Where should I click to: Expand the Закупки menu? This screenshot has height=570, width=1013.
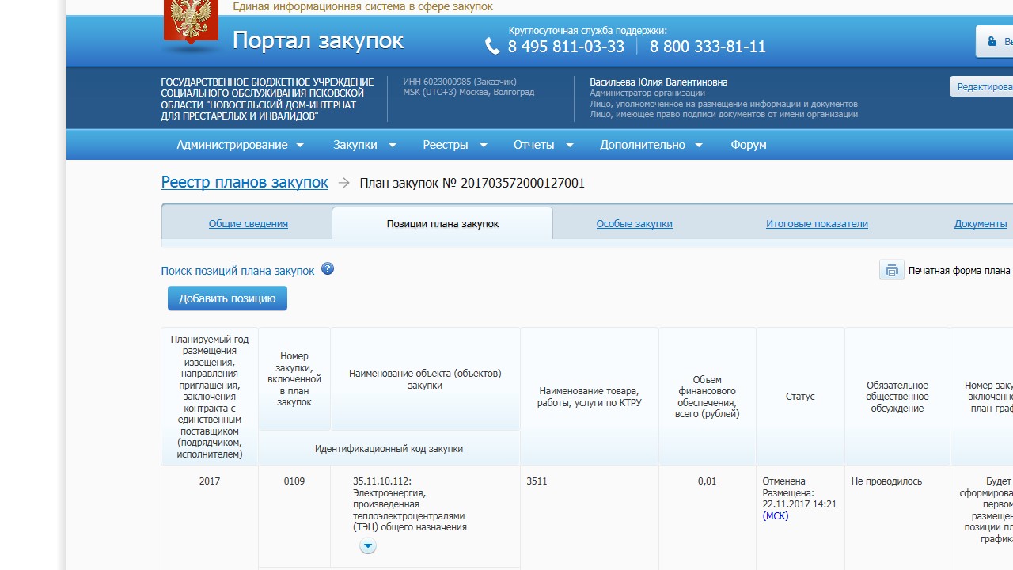(x=364, y=145)
